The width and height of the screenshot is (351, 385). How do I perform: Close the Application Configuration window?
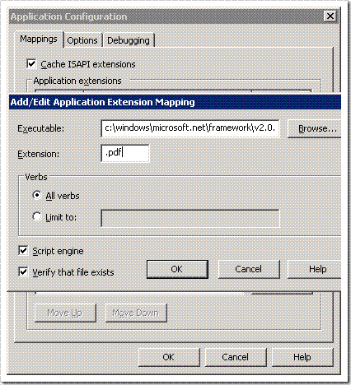click(x=330, y=16)
